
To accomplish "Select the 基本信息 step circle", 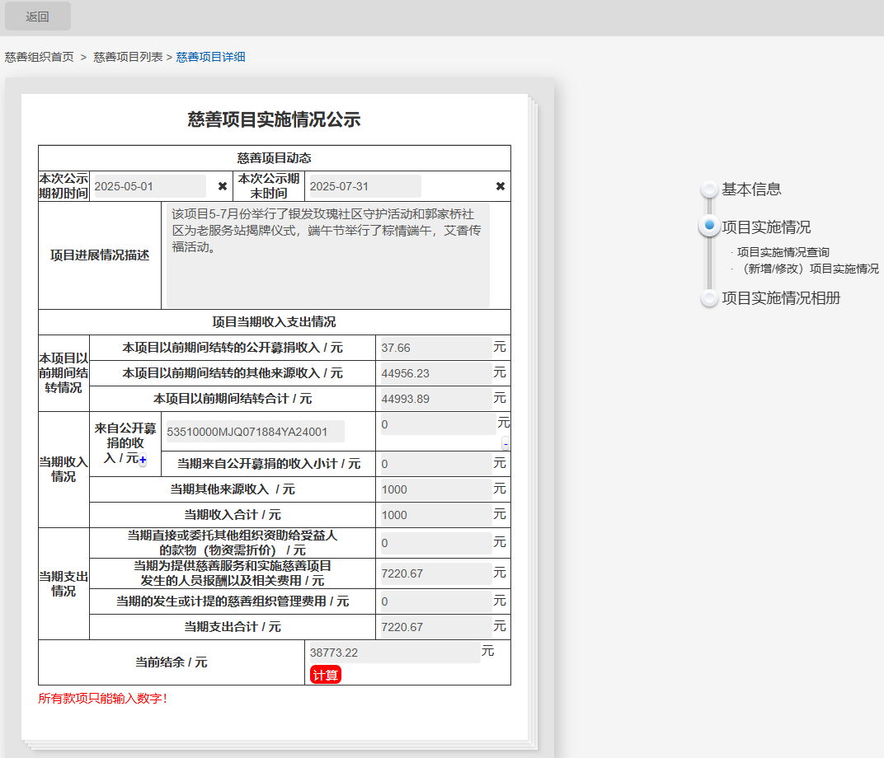I will point(709,189).
